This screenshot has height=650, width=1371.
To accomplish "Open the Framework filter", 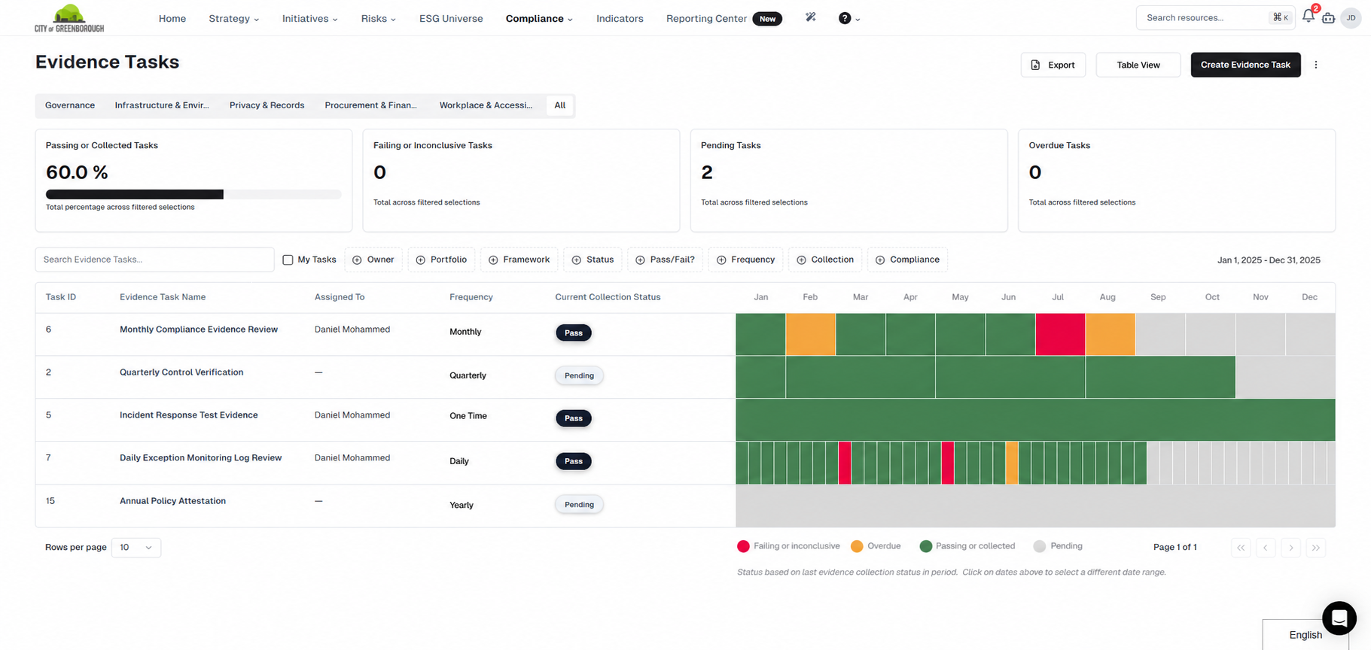I will [519, 260].
